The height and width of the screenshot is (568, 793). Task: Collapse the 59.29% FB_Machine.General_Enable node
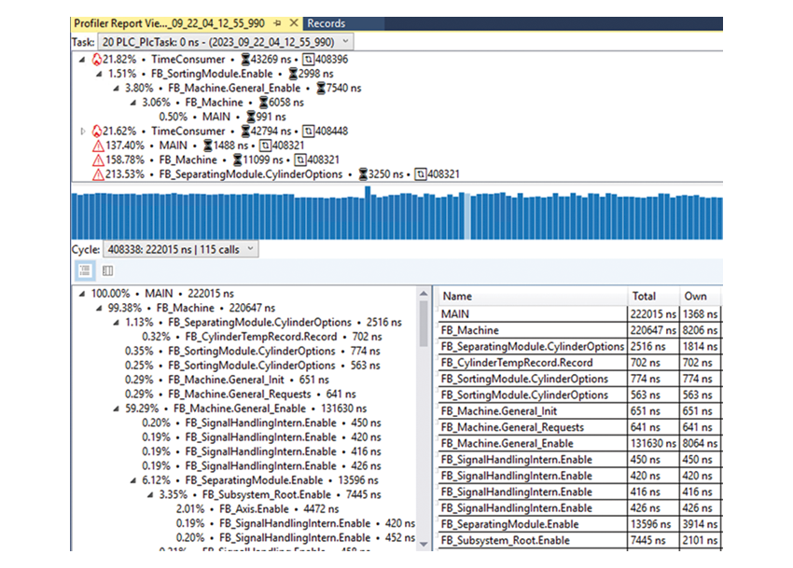point(116,409)
